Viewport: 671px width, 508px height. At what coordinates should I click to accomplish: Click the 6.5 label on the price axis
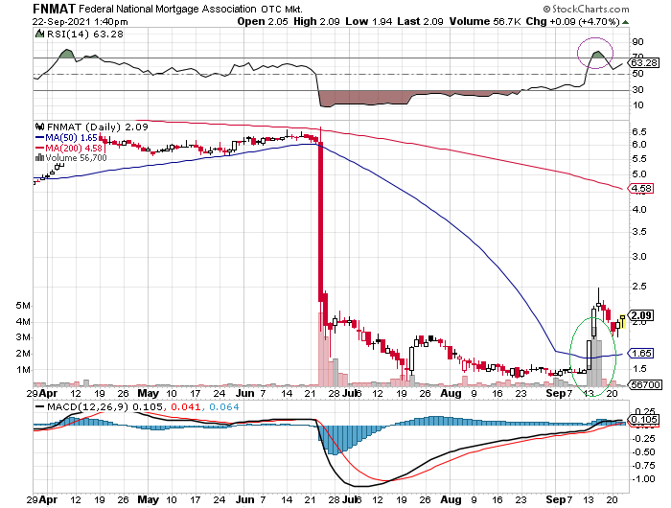[x=639, y=132]
